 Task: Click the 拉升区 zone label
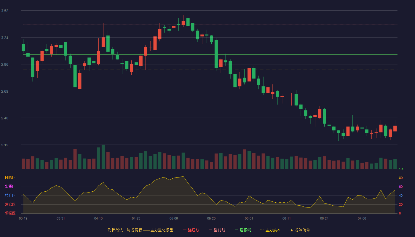tap(10, 196)
